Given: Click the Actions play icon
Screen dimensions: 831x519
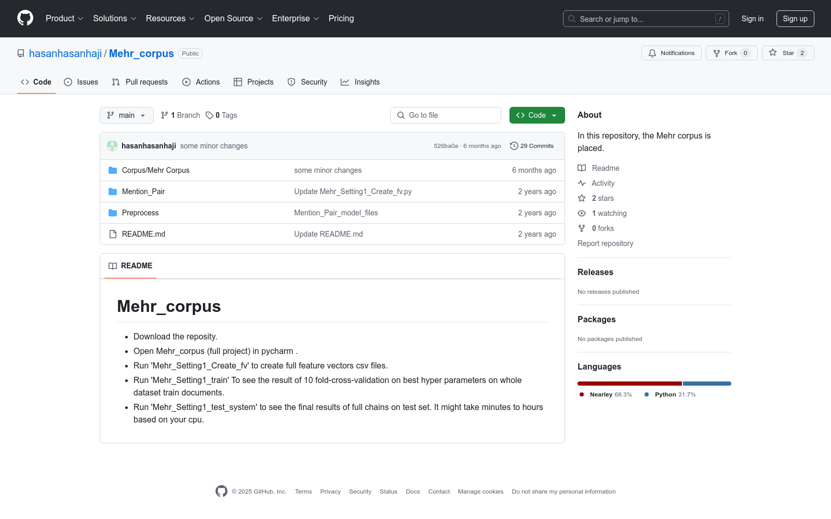Looking at the screenshot, I should pos(186,82).
